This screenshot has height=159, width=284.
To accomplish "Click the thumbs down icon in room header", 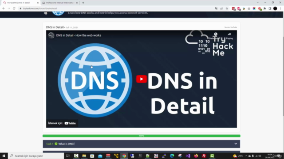I will [45, 13].
